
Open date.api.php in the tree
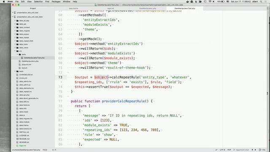click(24, 95)
